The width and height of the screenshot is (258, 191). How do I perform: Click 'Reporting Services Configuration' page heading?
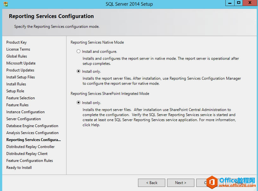[x=51, y=16]
